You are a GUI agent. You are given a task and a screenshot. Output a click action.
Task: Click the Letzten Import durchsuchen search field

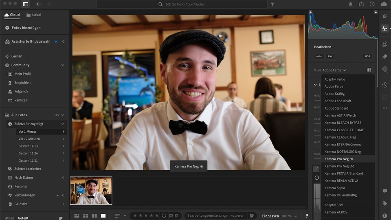point(185,4)
